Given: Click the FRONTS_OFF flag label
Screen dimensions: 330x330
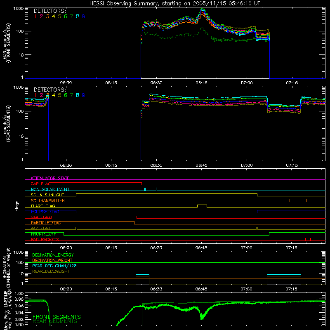Looking at the screenshot, I should [x=43, y=234].
